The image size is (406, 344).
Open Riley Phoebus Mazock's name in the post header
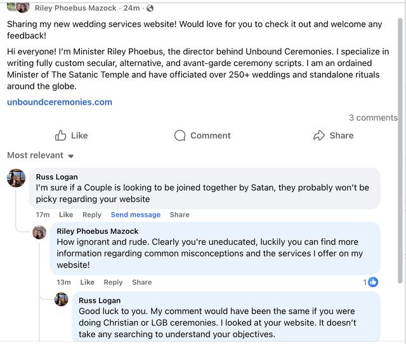click(x=75, y=8)
